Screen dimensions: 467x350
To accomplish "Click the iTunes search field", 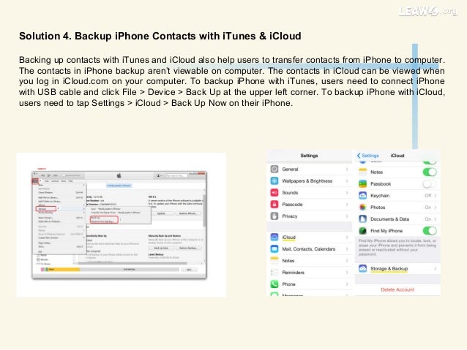I will point(176,175).
